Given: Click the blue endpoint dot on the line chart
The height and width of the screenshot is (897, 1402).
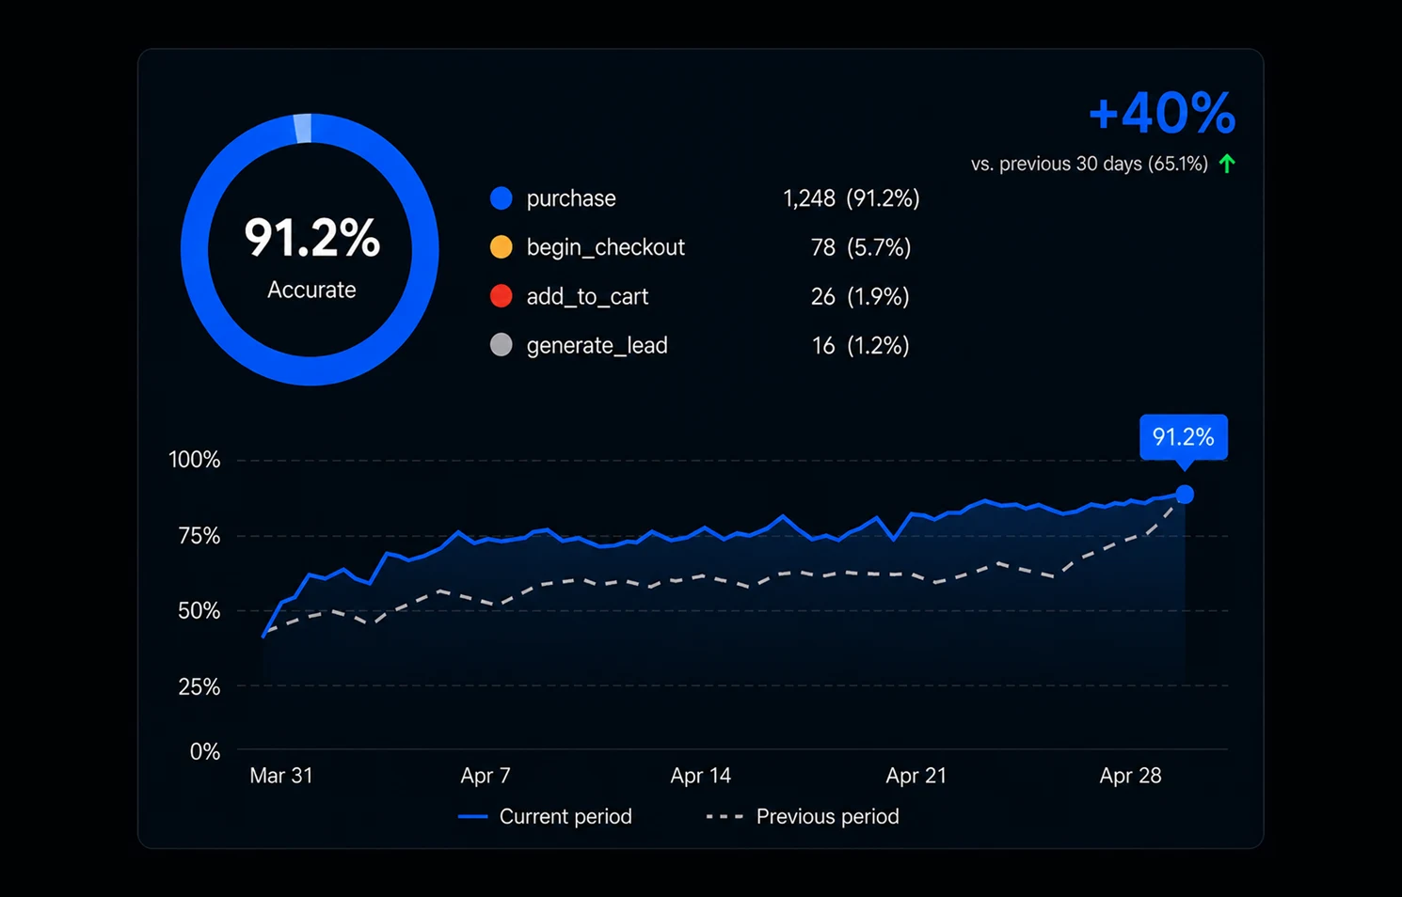Looking at the screenshot, I should [x=1185, y=495].
